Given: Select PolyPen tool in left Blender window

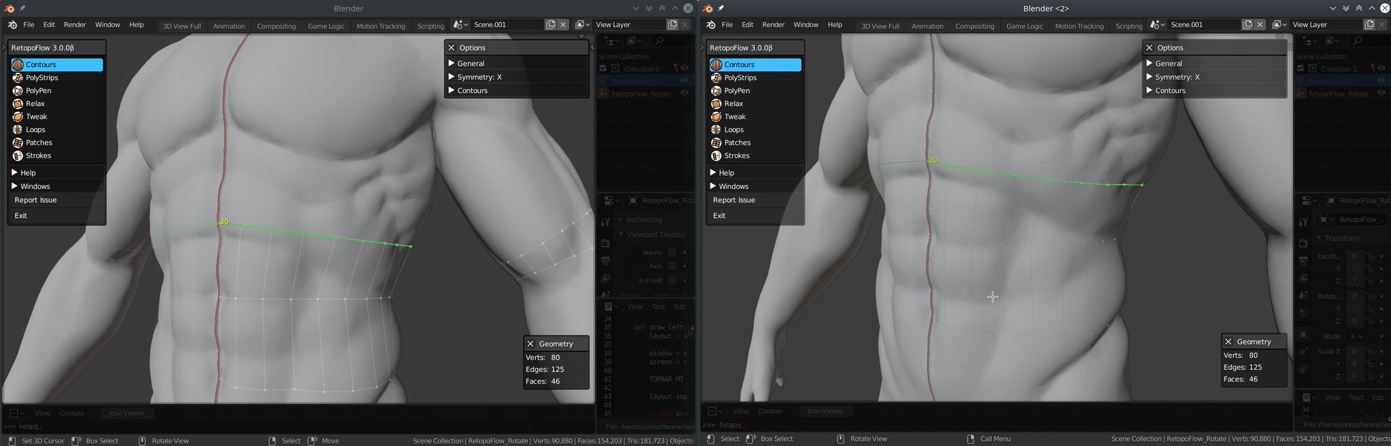Looking at the screenshot, I should 56,90.
